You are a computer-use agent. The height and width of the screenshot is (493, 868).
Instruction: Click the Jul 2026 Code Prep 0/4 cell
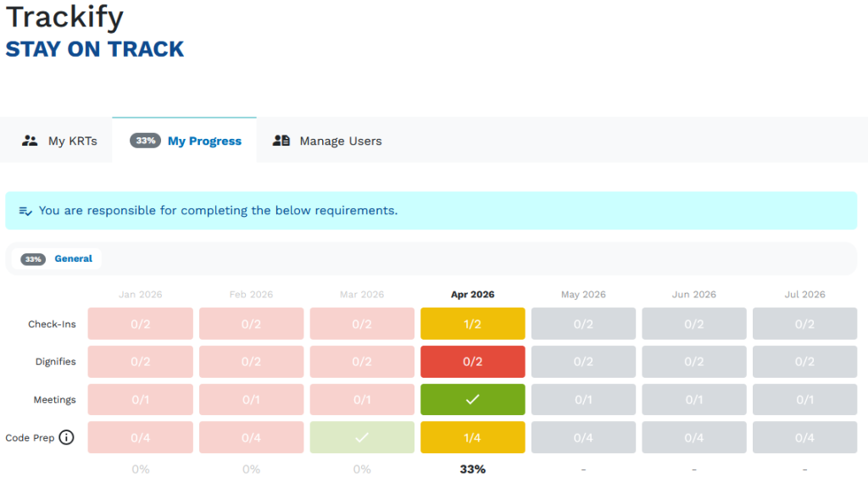tap(804, 438)
